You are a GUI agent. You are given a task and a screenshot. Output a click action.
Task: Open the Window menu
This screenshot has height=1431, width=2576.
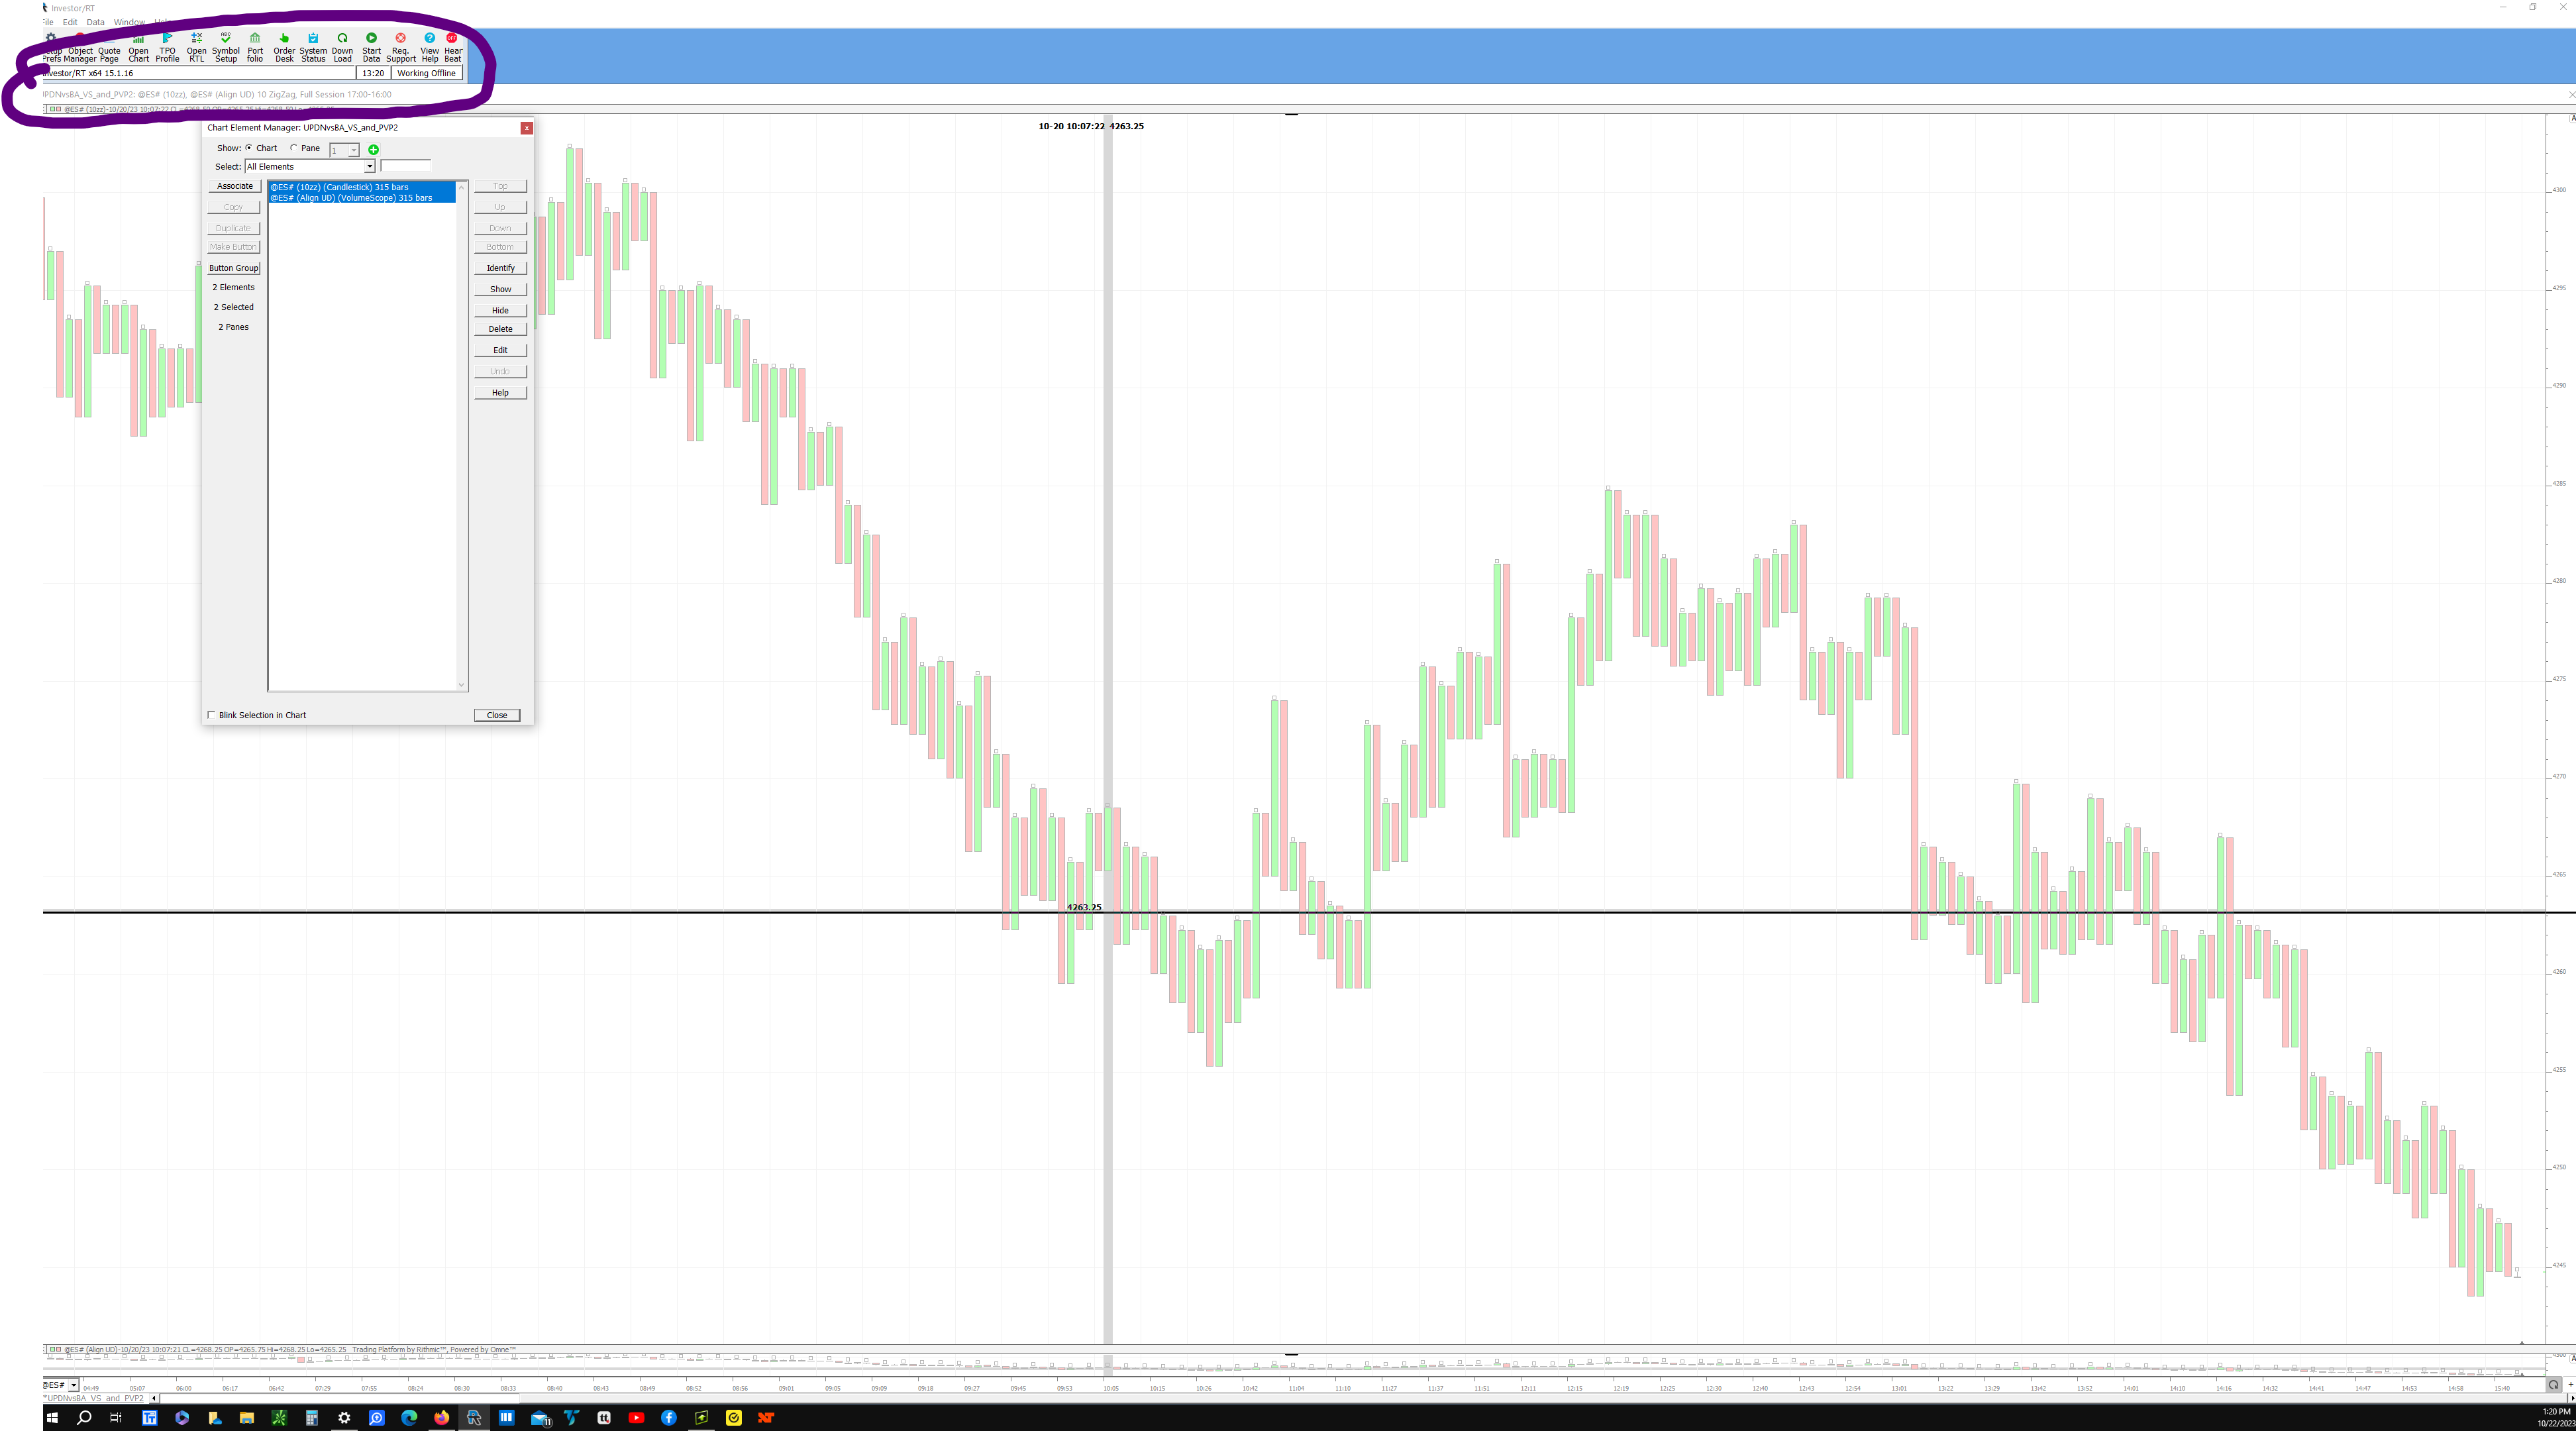click(128, 22)
